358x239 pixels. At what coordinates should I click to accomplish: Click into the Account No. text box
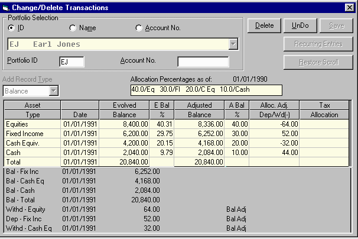(x=203, y=62)
